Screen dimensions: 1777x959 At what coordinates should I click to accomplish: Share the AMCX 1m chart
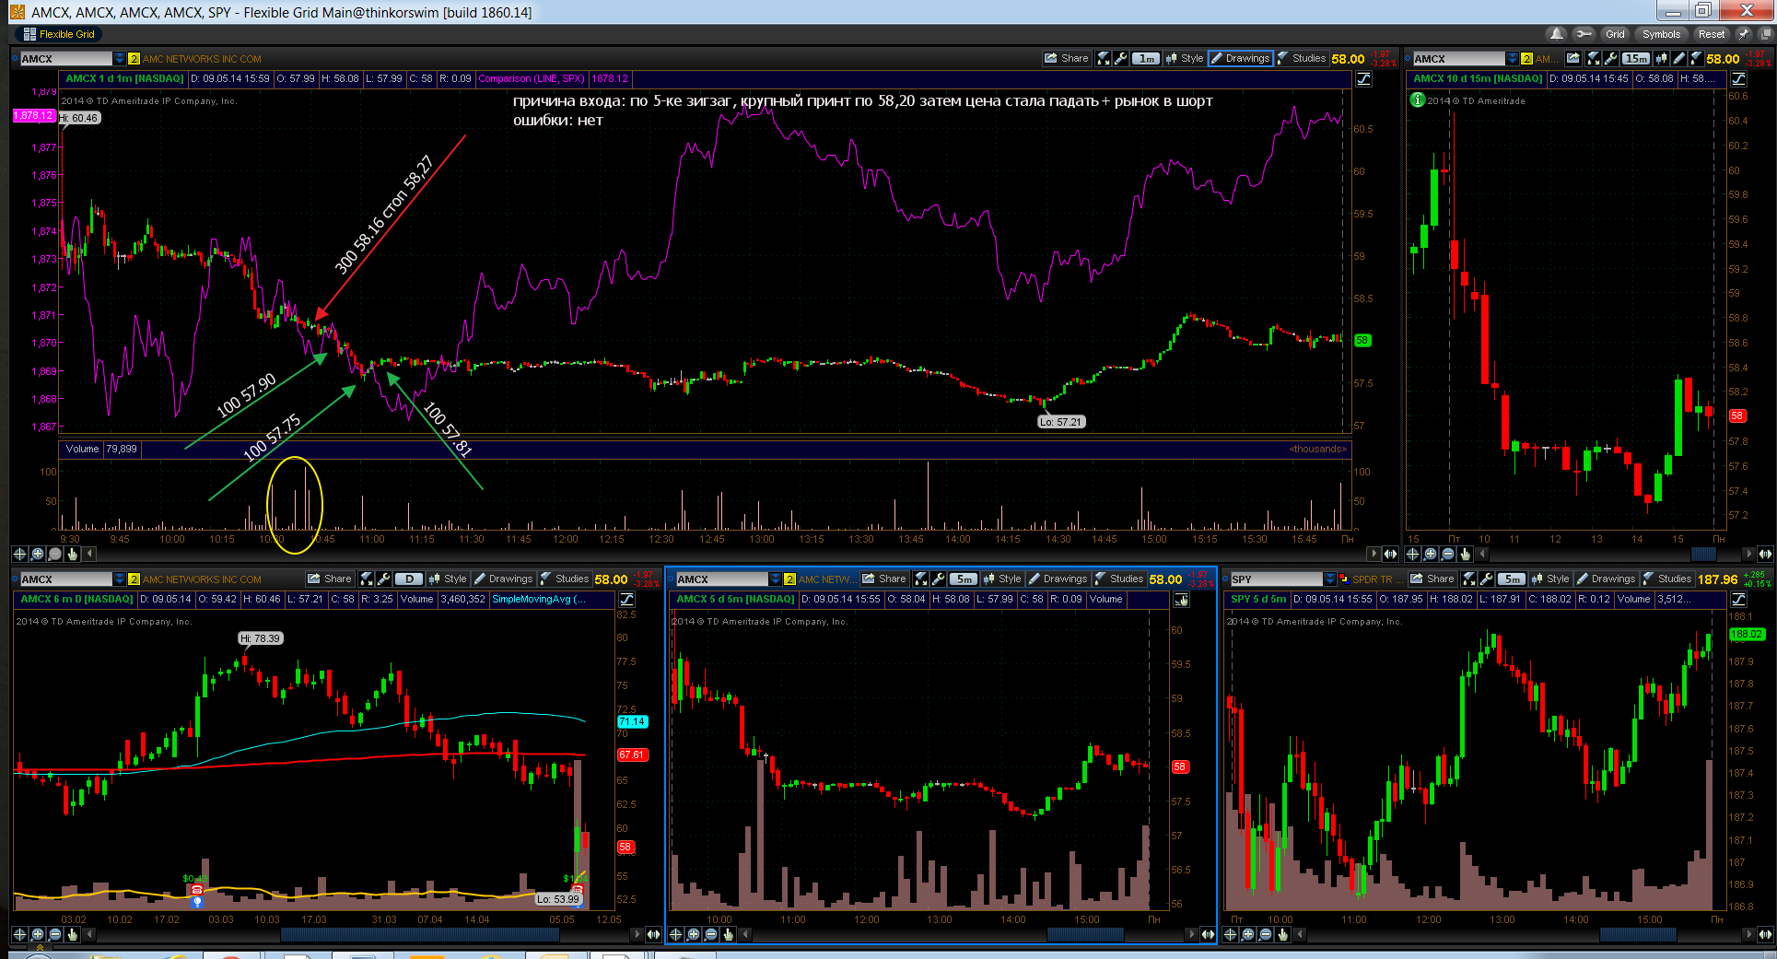[x=1067, y=58]
